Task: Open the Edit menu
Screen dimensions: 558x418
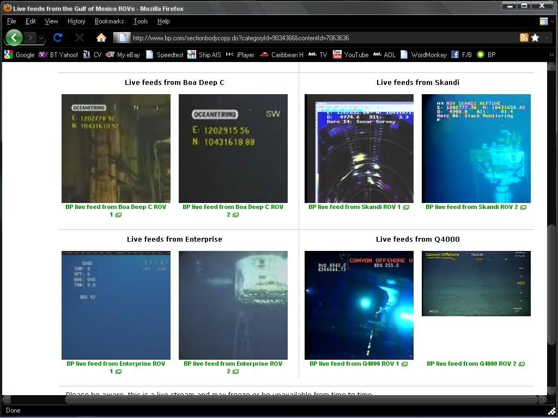Action: tap(31, 21)
